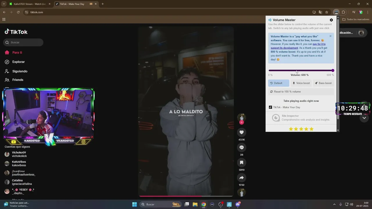Open the Chrome extensions puzzle menu
Screen dimensions: 372x209
coord(344,12)
